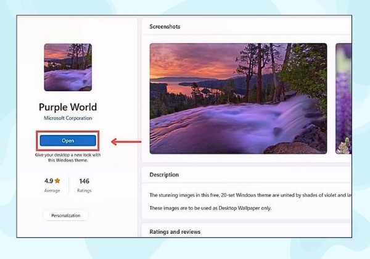Click the orange rating star icon
Viewport: 370px width, 259px height.
(x=57, y=181)
